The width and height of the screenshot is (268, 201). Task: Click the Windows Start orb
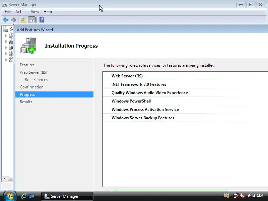[10, 196]
